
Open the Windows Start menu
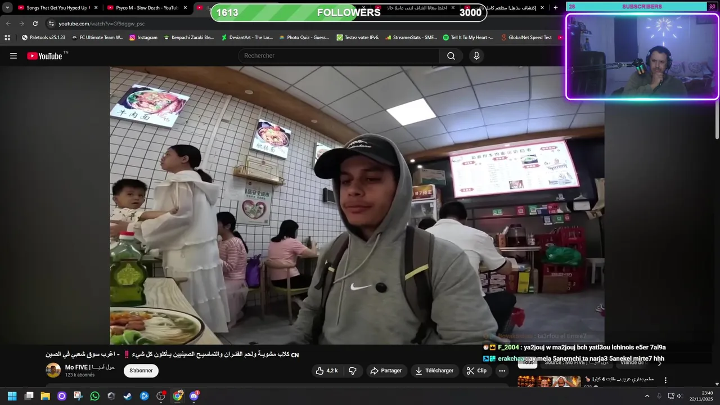point(12,396)
